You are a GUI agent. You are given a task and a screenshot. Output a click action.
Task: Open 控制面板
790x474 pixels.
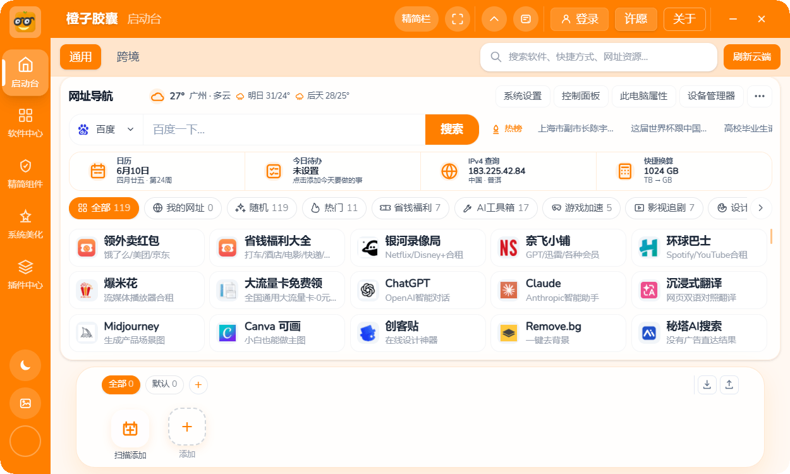pos(581,96)
